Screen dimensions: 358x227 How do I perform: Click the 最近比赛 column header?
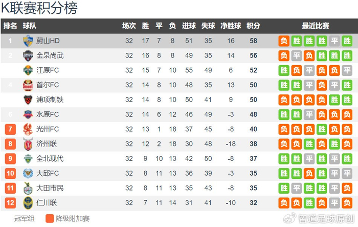click(316, 26)
